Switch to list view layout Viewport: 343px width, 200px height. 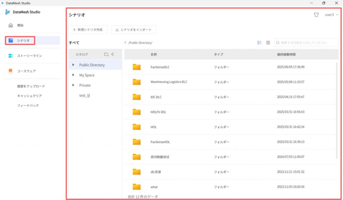click(259, 43)
